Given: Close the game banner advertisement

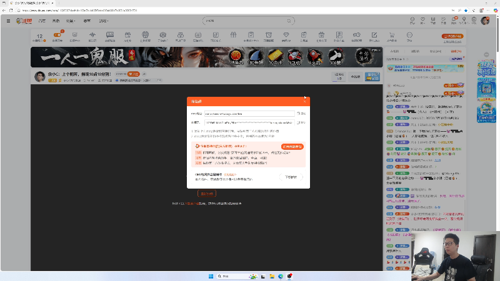Looking at the screenshot, I should point(379,51).
